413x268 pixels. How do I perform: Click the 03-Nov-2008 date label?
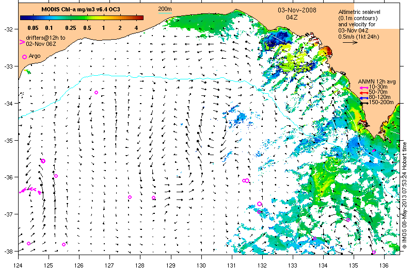[297, 10]
